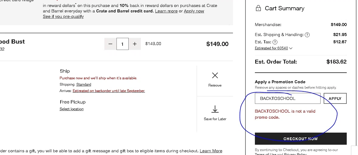The height and width of the screenshot is (155, 358).
Task: Click the Est. Tax help icon
Action: tap(275, 42)
